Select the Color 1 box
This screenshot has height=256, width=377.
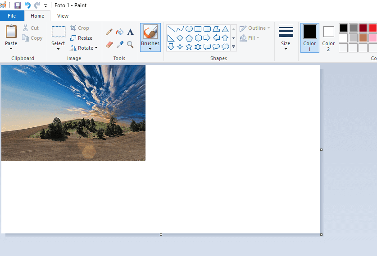pos(310,38)
